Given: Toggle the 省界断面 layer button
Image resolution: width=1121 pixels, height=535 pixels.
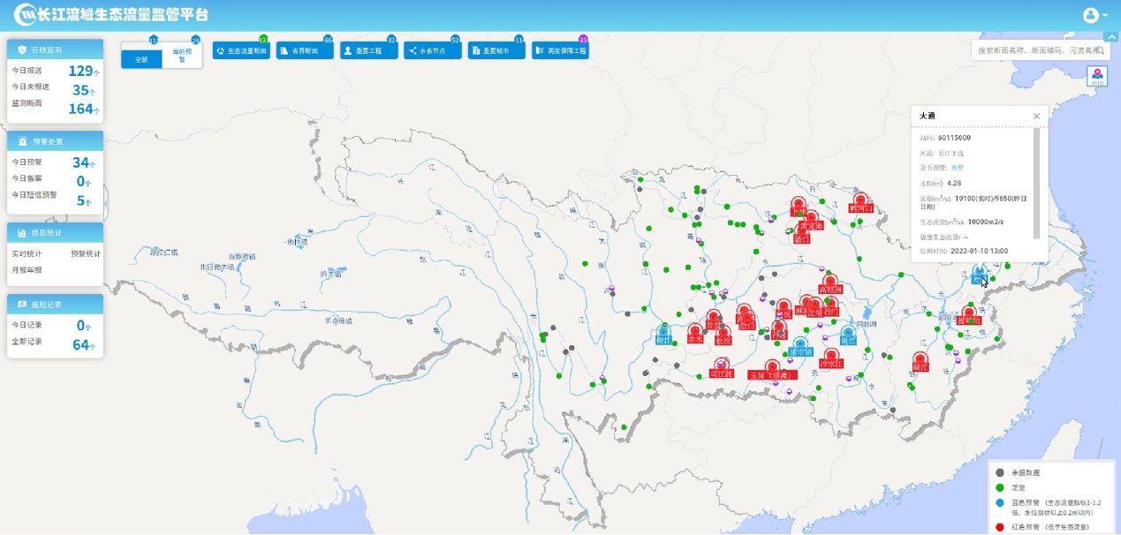Looking at the screenshot, I should click(x=305, y=51).
